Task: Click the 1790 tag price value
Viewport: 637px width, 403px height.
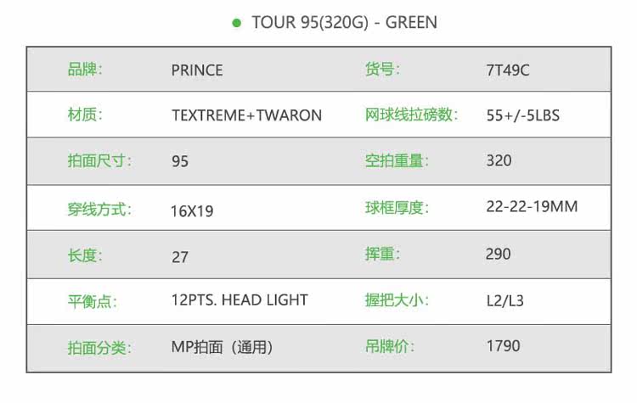Action: 504,346
